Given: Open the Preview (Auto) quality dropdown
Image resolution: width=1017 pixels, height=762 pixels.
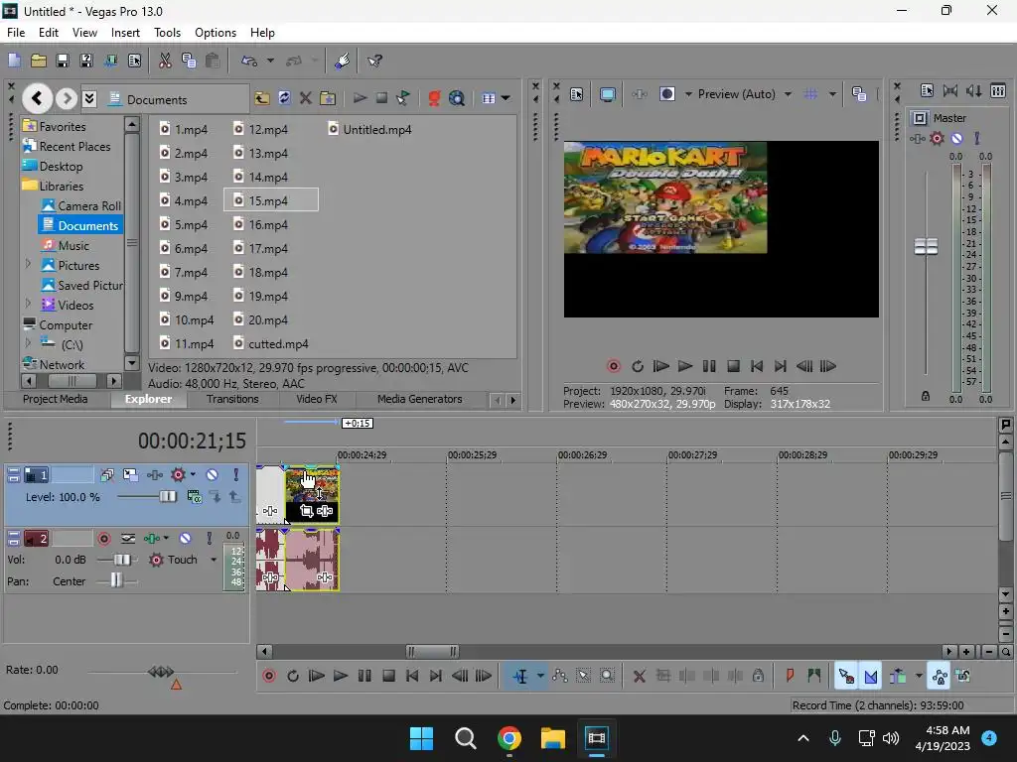Looking at the screenshot, I should tap(788, 94).
